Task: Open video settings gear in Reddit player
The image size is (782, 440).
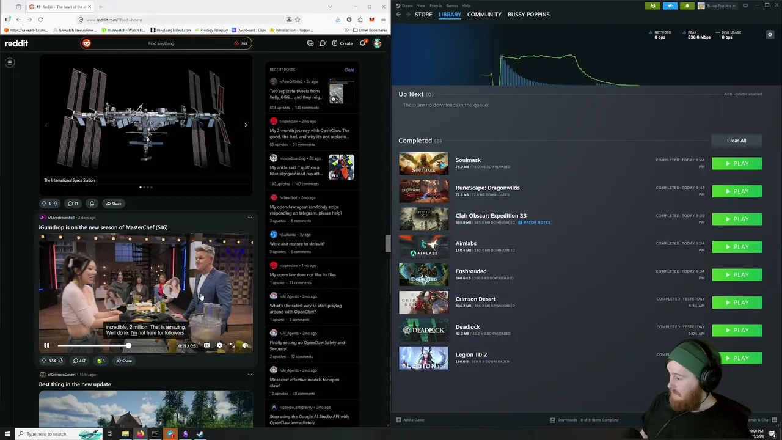Action: [x=219, y=345]
